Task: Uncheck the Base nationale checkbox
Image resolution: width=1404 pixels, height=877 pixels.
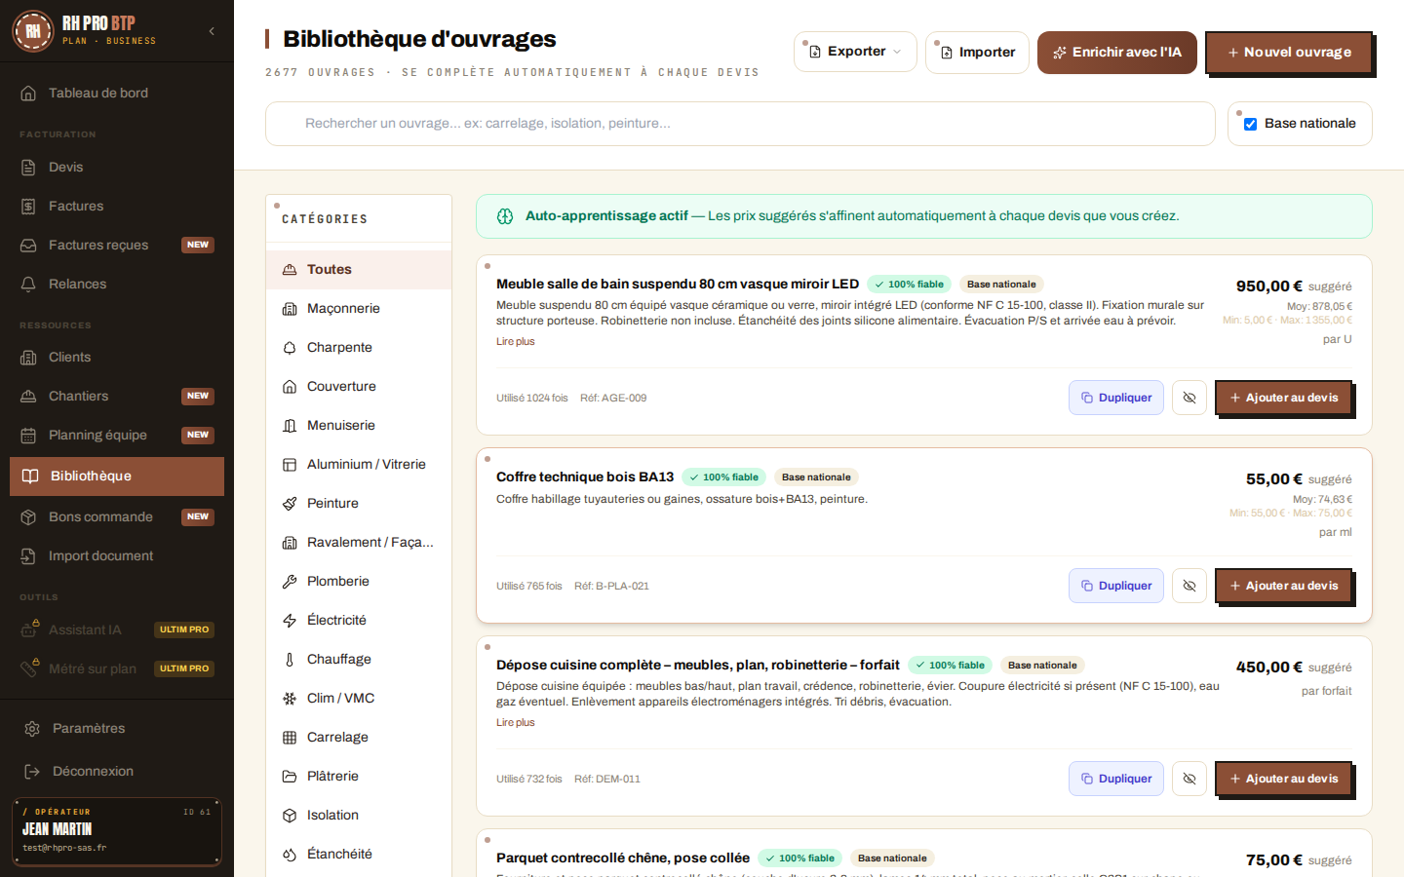Action: pyautogui.click(x=1251, y=124)
